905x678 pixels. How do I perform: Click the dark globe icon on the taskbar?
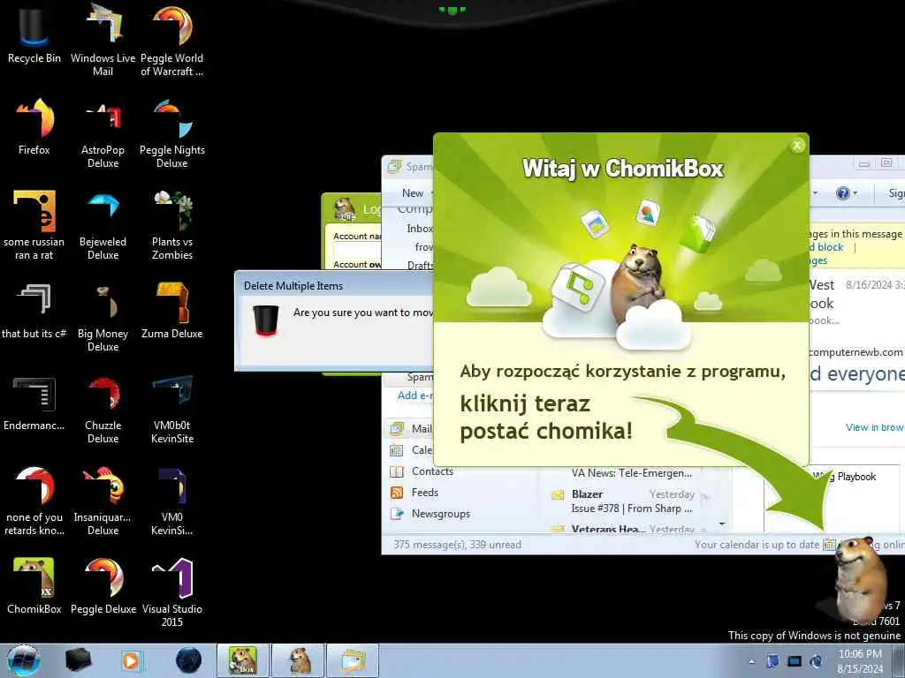(x=189, y=660)
